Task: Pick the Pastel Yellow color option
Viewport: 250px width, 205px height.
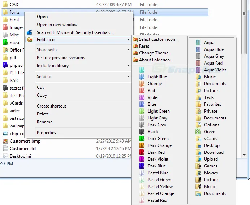Action: click(x=160, y=186)
